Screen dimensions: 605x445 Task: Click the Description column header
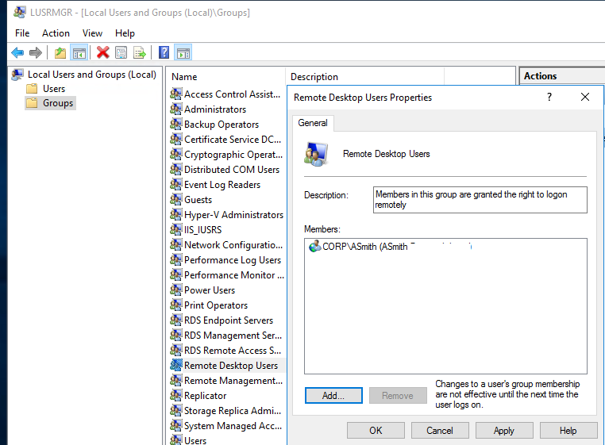[364, 77]
